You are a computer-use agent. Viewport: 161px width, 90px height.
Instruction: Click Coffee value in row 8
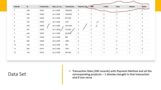tap(104, 37)
